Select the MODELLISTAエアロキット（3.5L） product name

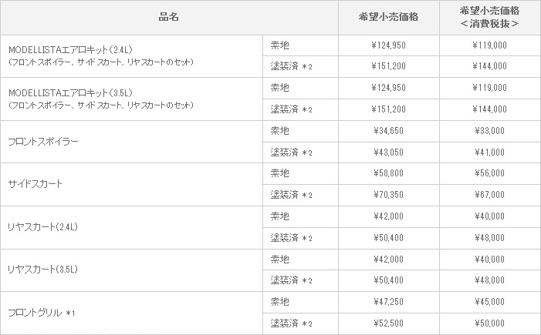click(71, 93)
